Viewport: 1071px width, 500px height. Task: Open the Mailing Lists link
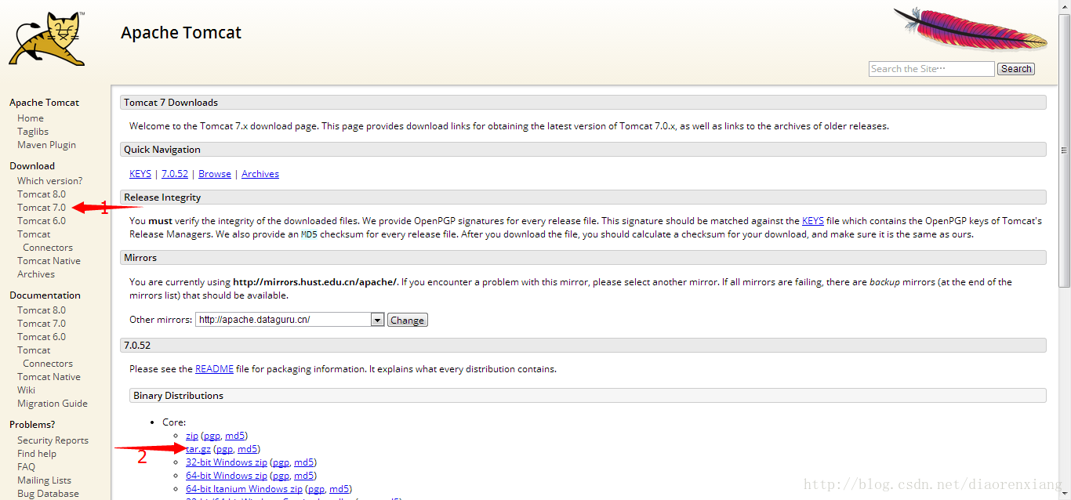(x=44, y=480)
